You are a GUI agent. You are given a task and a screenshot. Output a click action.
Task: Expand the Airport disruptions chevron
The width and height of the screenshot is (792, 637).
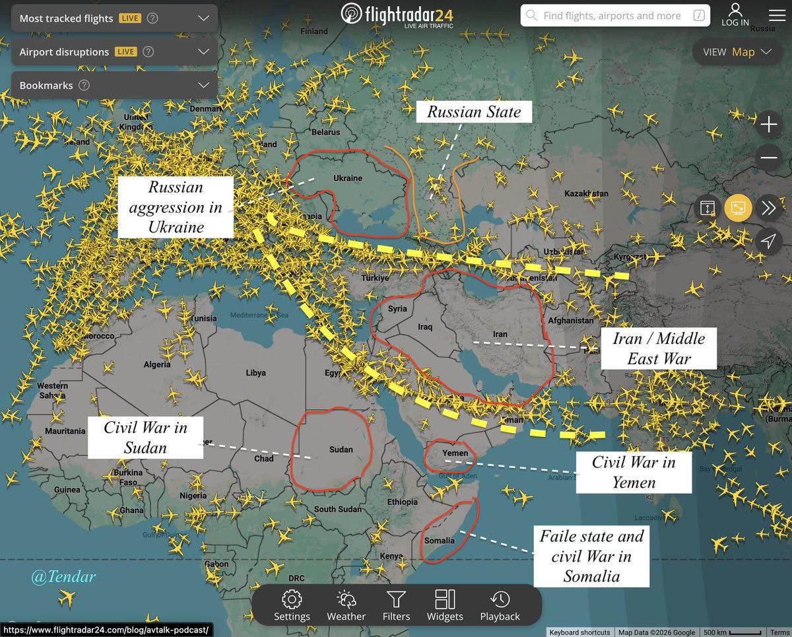203,51
